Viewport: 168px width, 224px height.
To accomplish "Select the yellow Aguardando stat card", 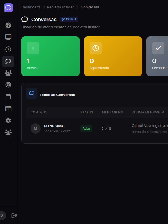I will pos(113,56).
